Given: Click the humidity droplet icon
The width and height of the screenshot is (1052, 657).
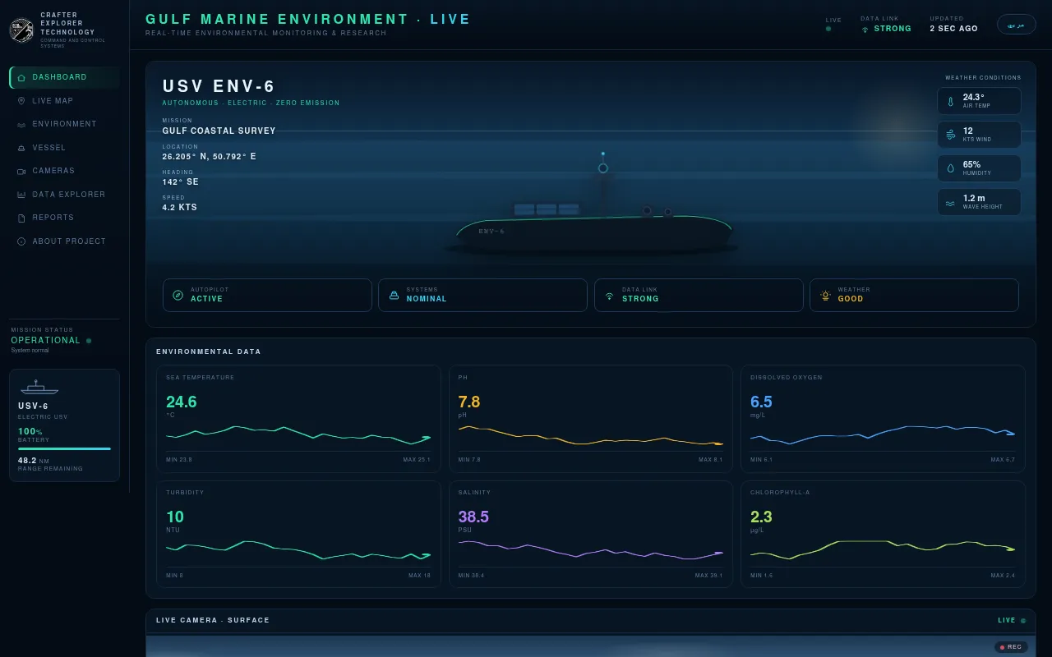Looking at the screenshot, I should click(950, 168).
